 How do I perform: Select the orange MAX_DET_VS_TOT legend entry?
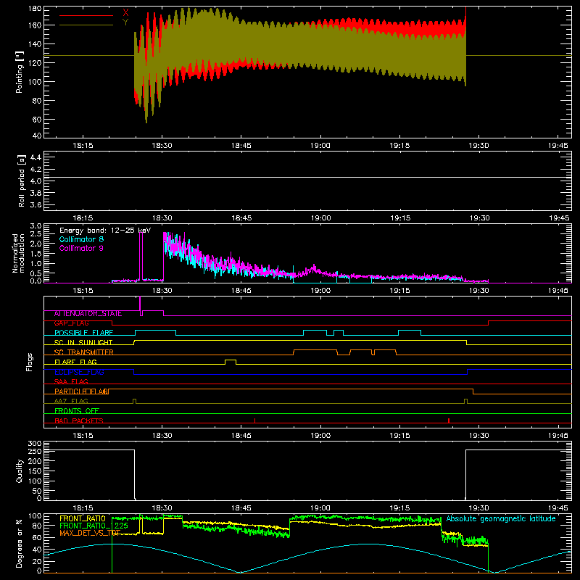click(90, 533)
